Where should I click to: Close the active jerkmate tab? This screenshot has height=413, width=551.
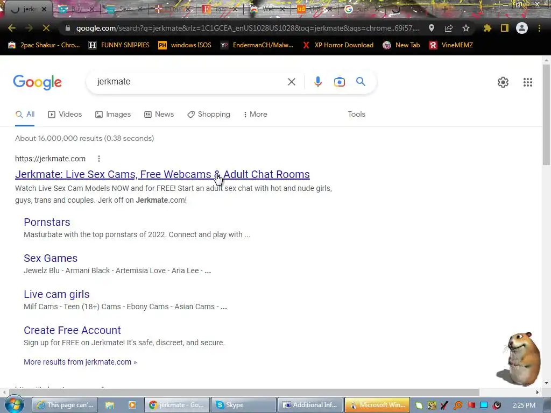[44, 9]
